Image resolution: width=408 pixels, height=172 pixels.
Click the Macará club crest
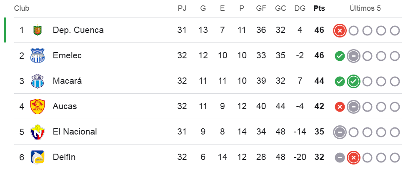[38, 81]
